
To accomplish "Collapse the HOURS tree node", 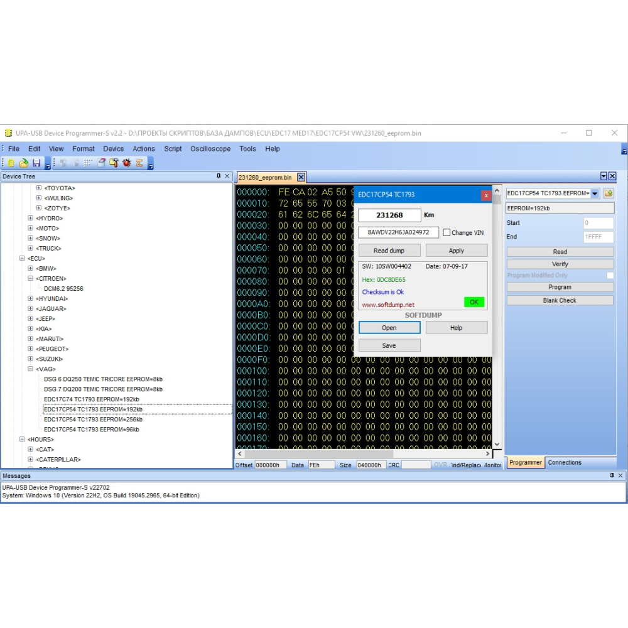I will pyautogui.click(x=22, y=440).
